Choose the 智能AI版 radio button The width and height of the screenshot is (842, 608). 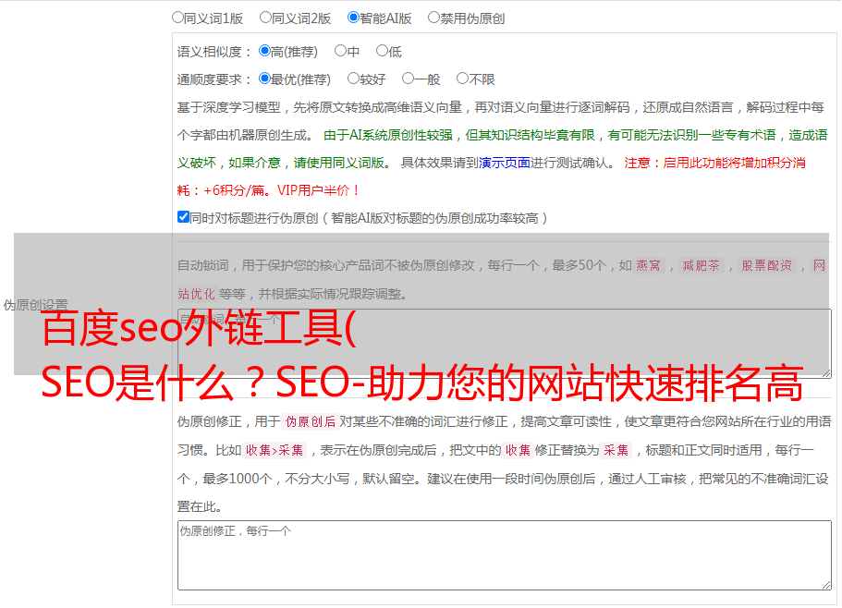(353, 18)
